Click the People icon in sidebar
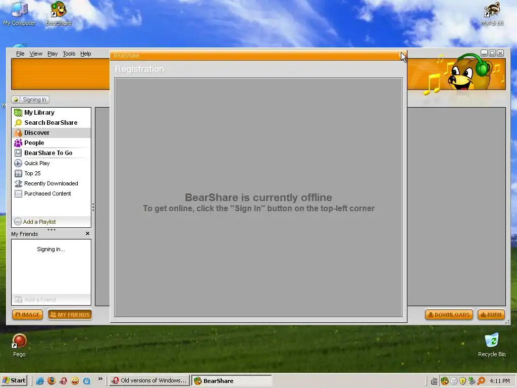The image size is (517, 388). tap(18, 143)
